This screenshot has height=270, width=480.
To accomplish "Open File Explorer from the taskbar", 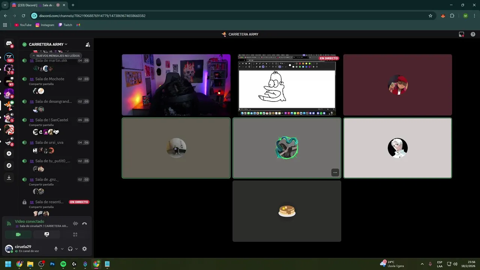I will pyautogui.click(x=30, y=264).
